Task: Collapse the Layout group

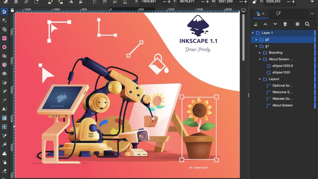Action: [259, 79]
